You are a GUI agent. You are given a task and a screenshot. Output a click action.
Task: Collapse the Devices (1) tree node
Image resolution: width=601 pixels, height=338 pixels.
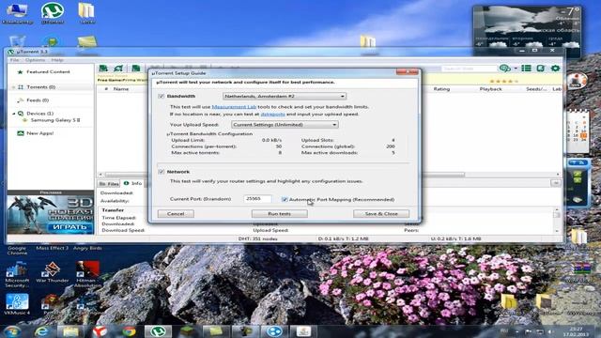[x=14, y=114]
